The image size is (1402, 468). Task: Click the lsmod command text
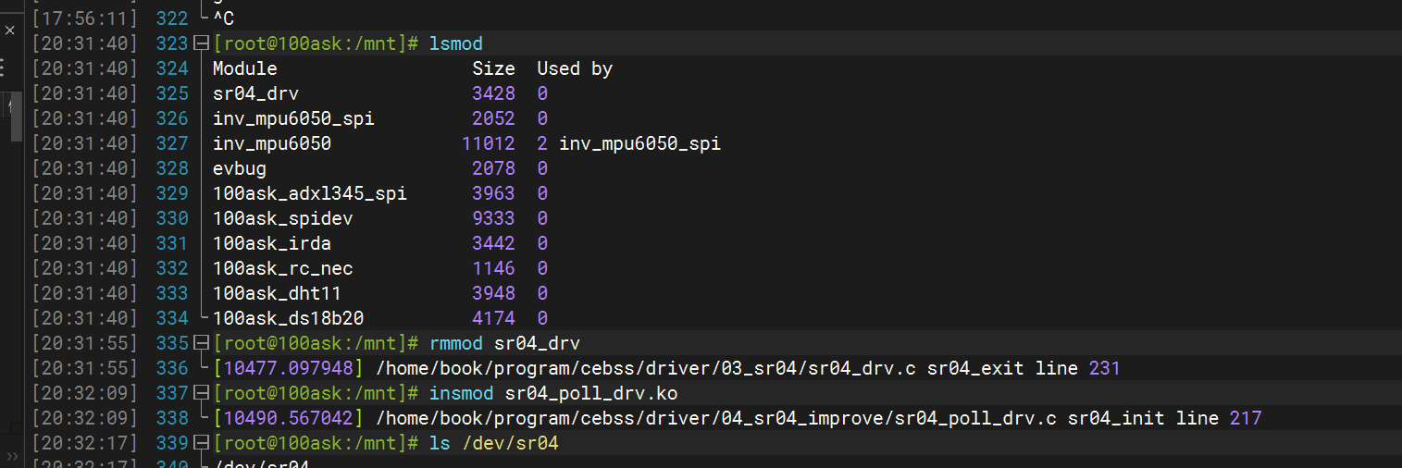pyautogui.click(x=456, y=43)
